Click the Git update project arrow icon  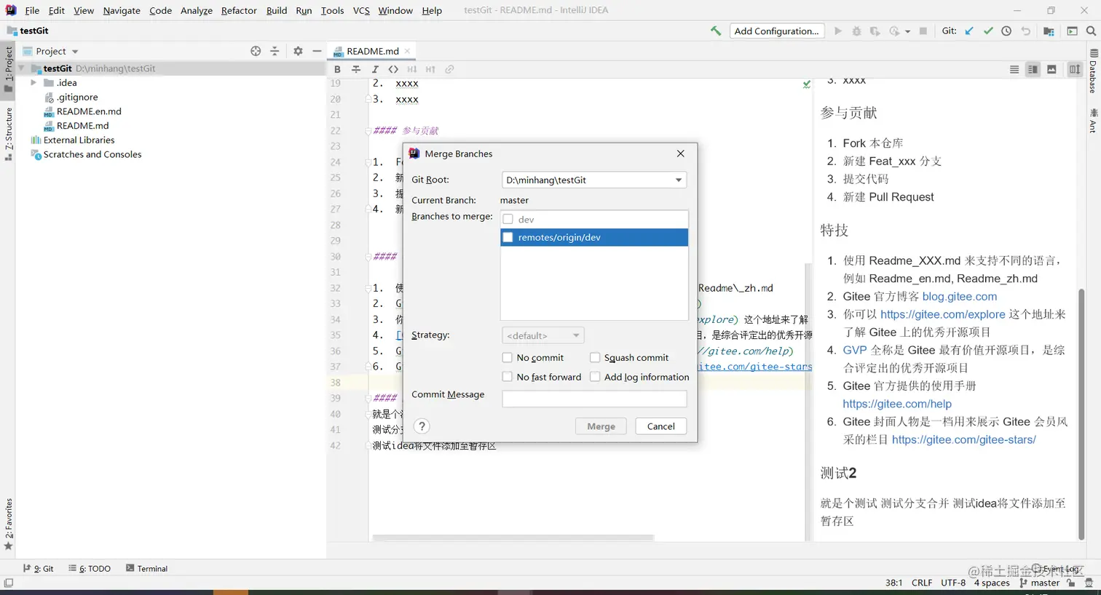pyautogui.click(x=969, y=31)
